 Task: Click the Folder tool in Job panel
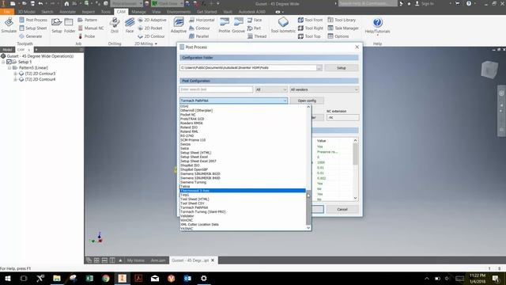click(69, 25)
